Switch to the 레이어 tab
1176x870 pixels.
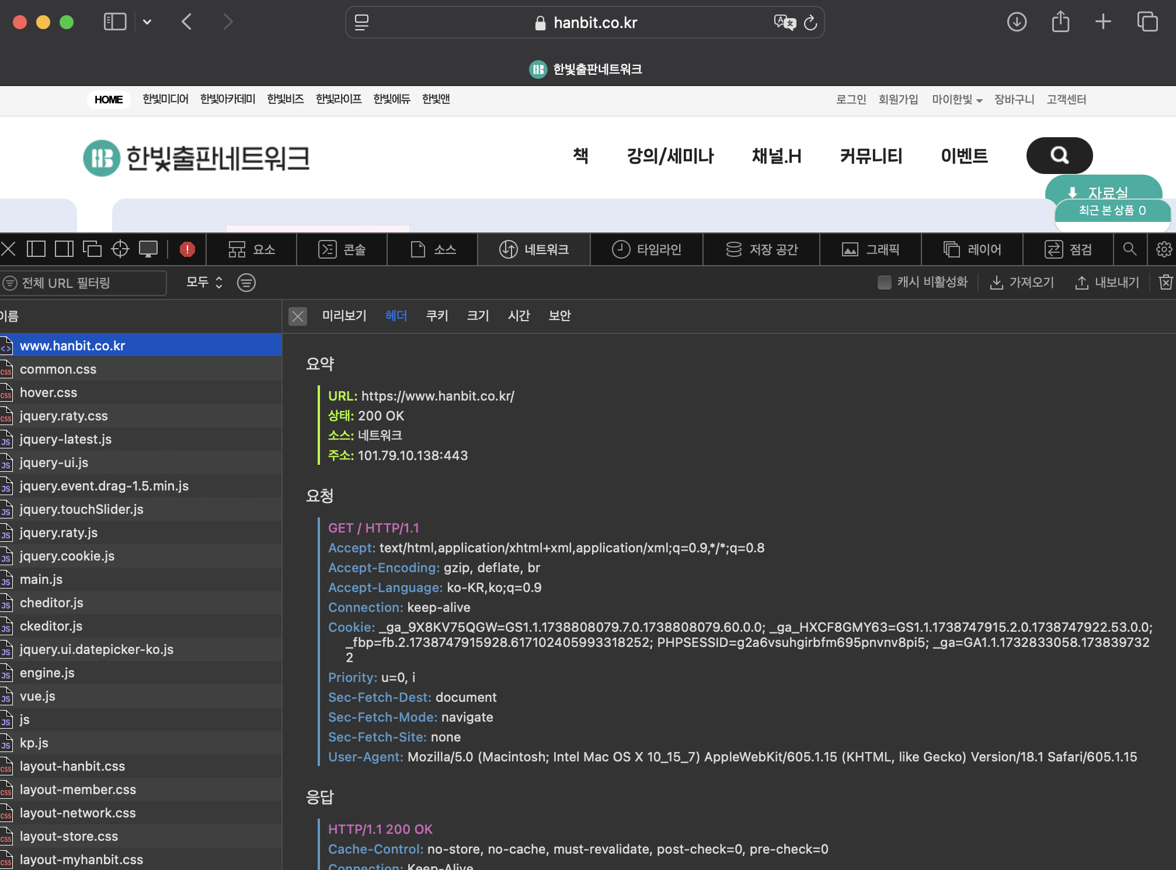click(972, 249)
